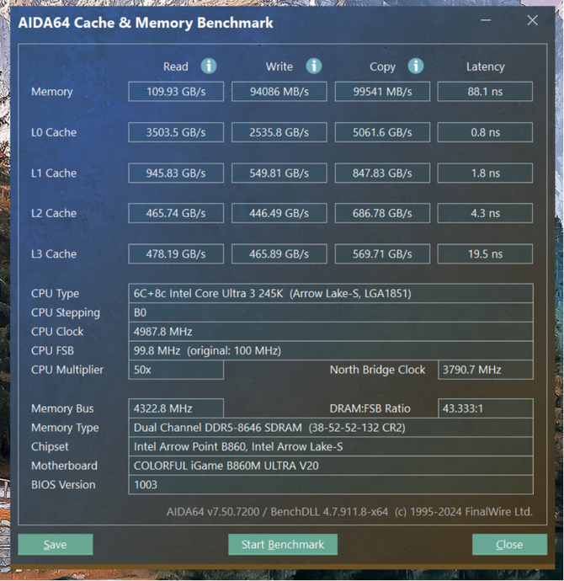Click CPU FSB value 99.8 MHz
Viewport: 564px width, 581px height.
331,350
